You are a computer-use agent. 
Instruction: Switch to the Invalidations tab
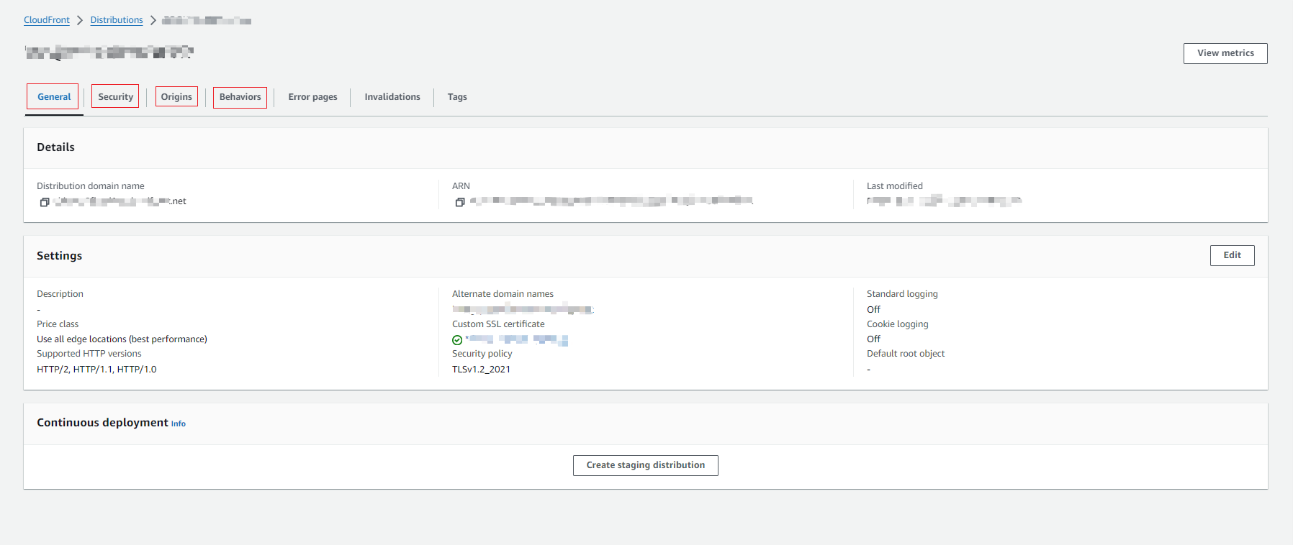(x=392, y=97)
